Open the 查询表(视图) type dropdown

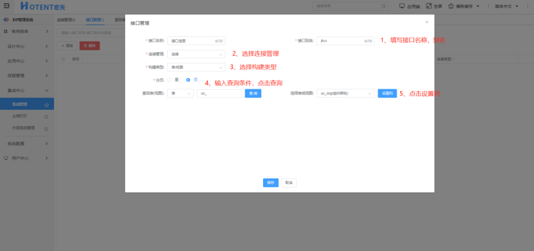coord(180,93)
